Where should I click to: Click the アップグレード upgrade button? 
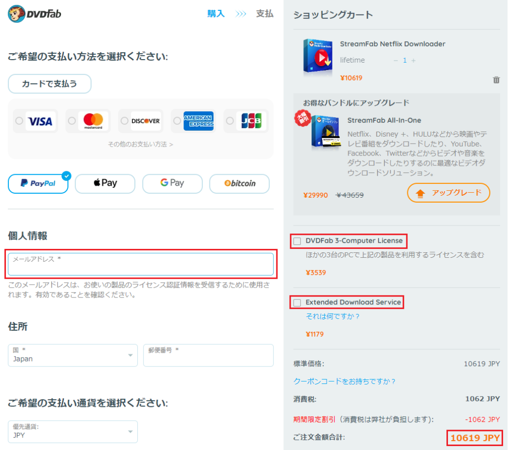point(448,193)
